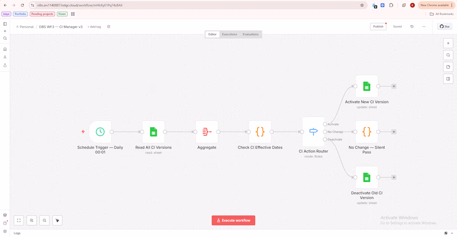Switch to the Evaluations tab
457x237 pixels.
tap(251, 34)
